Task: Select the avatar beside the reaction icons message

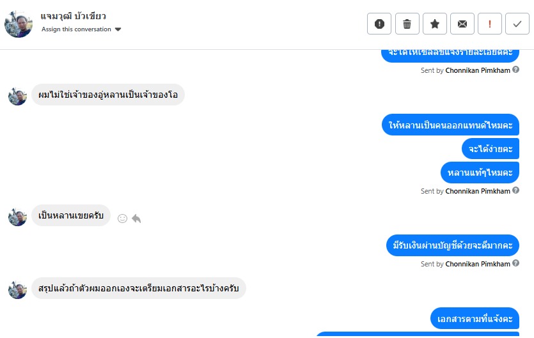Action: coord(17,217)
